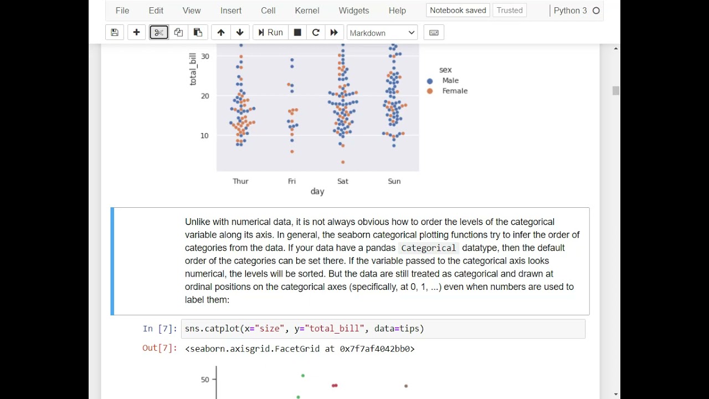Viewport: 709px width, 399px height.
Task: Click the Python 3 kernel name
Action: pos(570,11)
